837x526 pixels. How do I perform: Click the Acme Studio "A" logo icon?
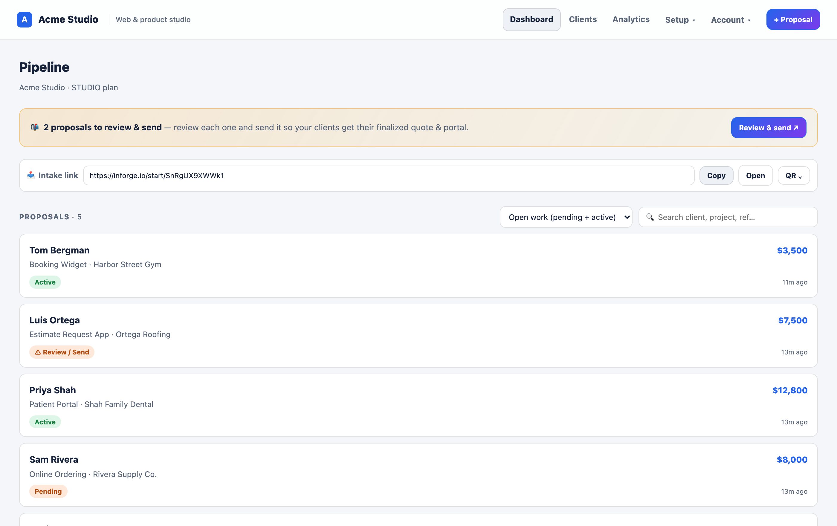[x=24, y=19]
